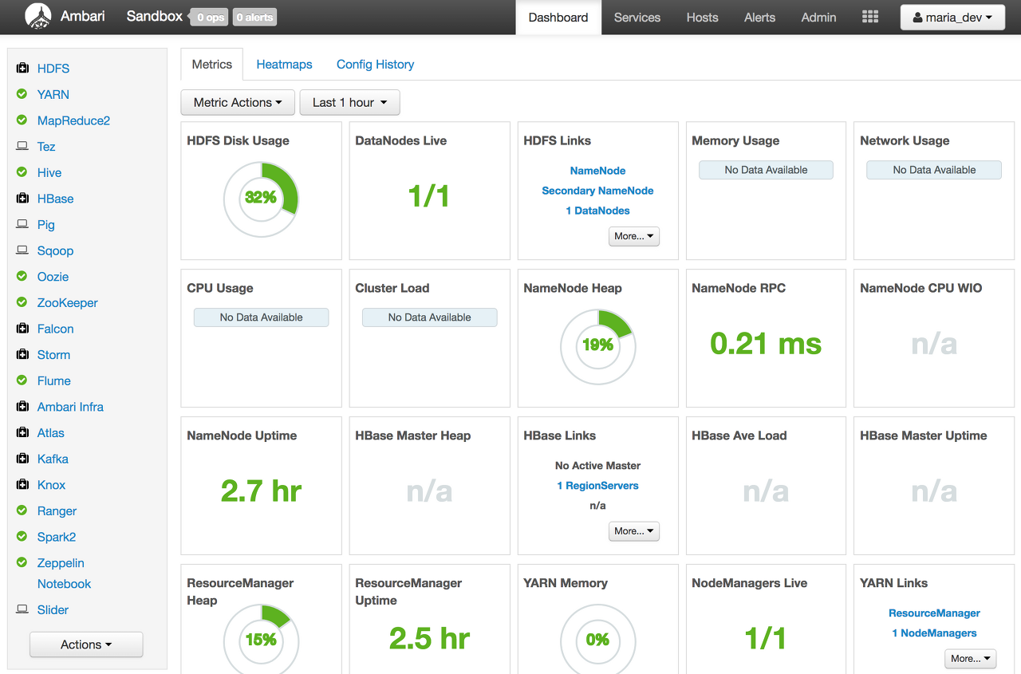Click the medkit icon beside Storm
Viewport: 1021px width, 674px height.
point(22,355)
